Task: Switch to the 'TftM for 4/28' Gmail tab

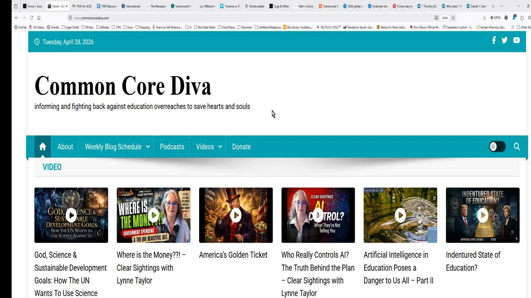Action: [x=82, y=6]
